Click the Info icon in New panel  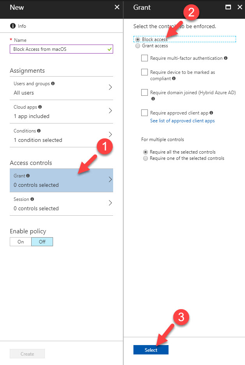[13, 26]
